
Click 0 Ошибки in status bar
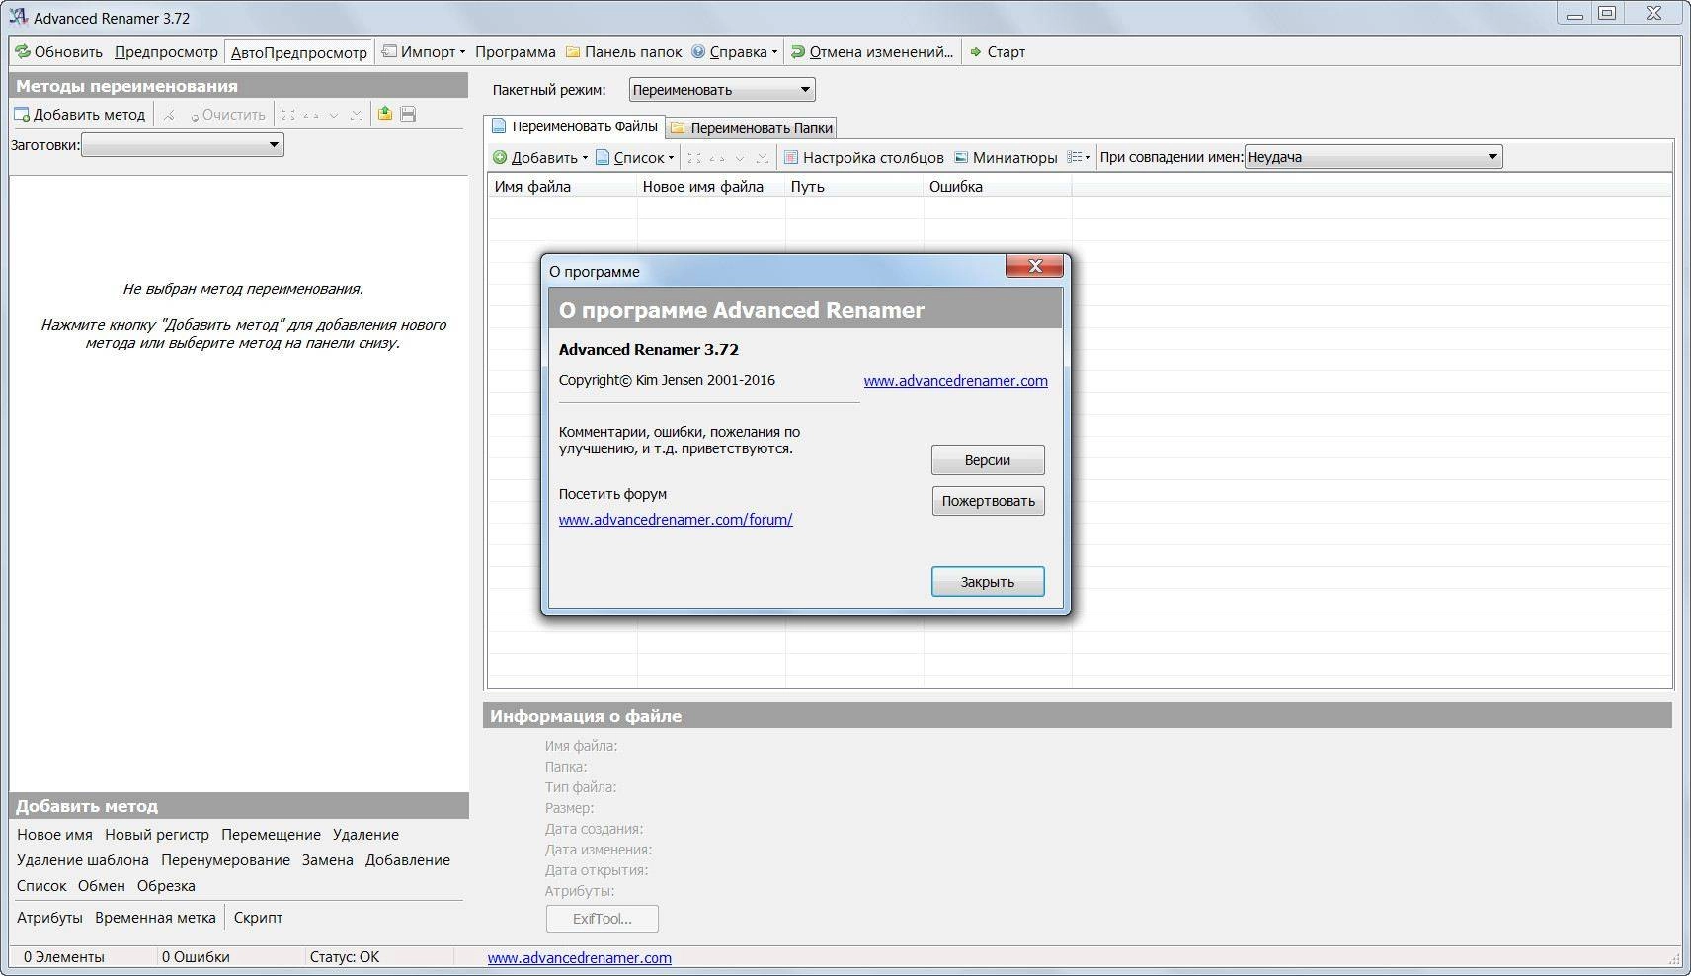(x=196, y=957)
